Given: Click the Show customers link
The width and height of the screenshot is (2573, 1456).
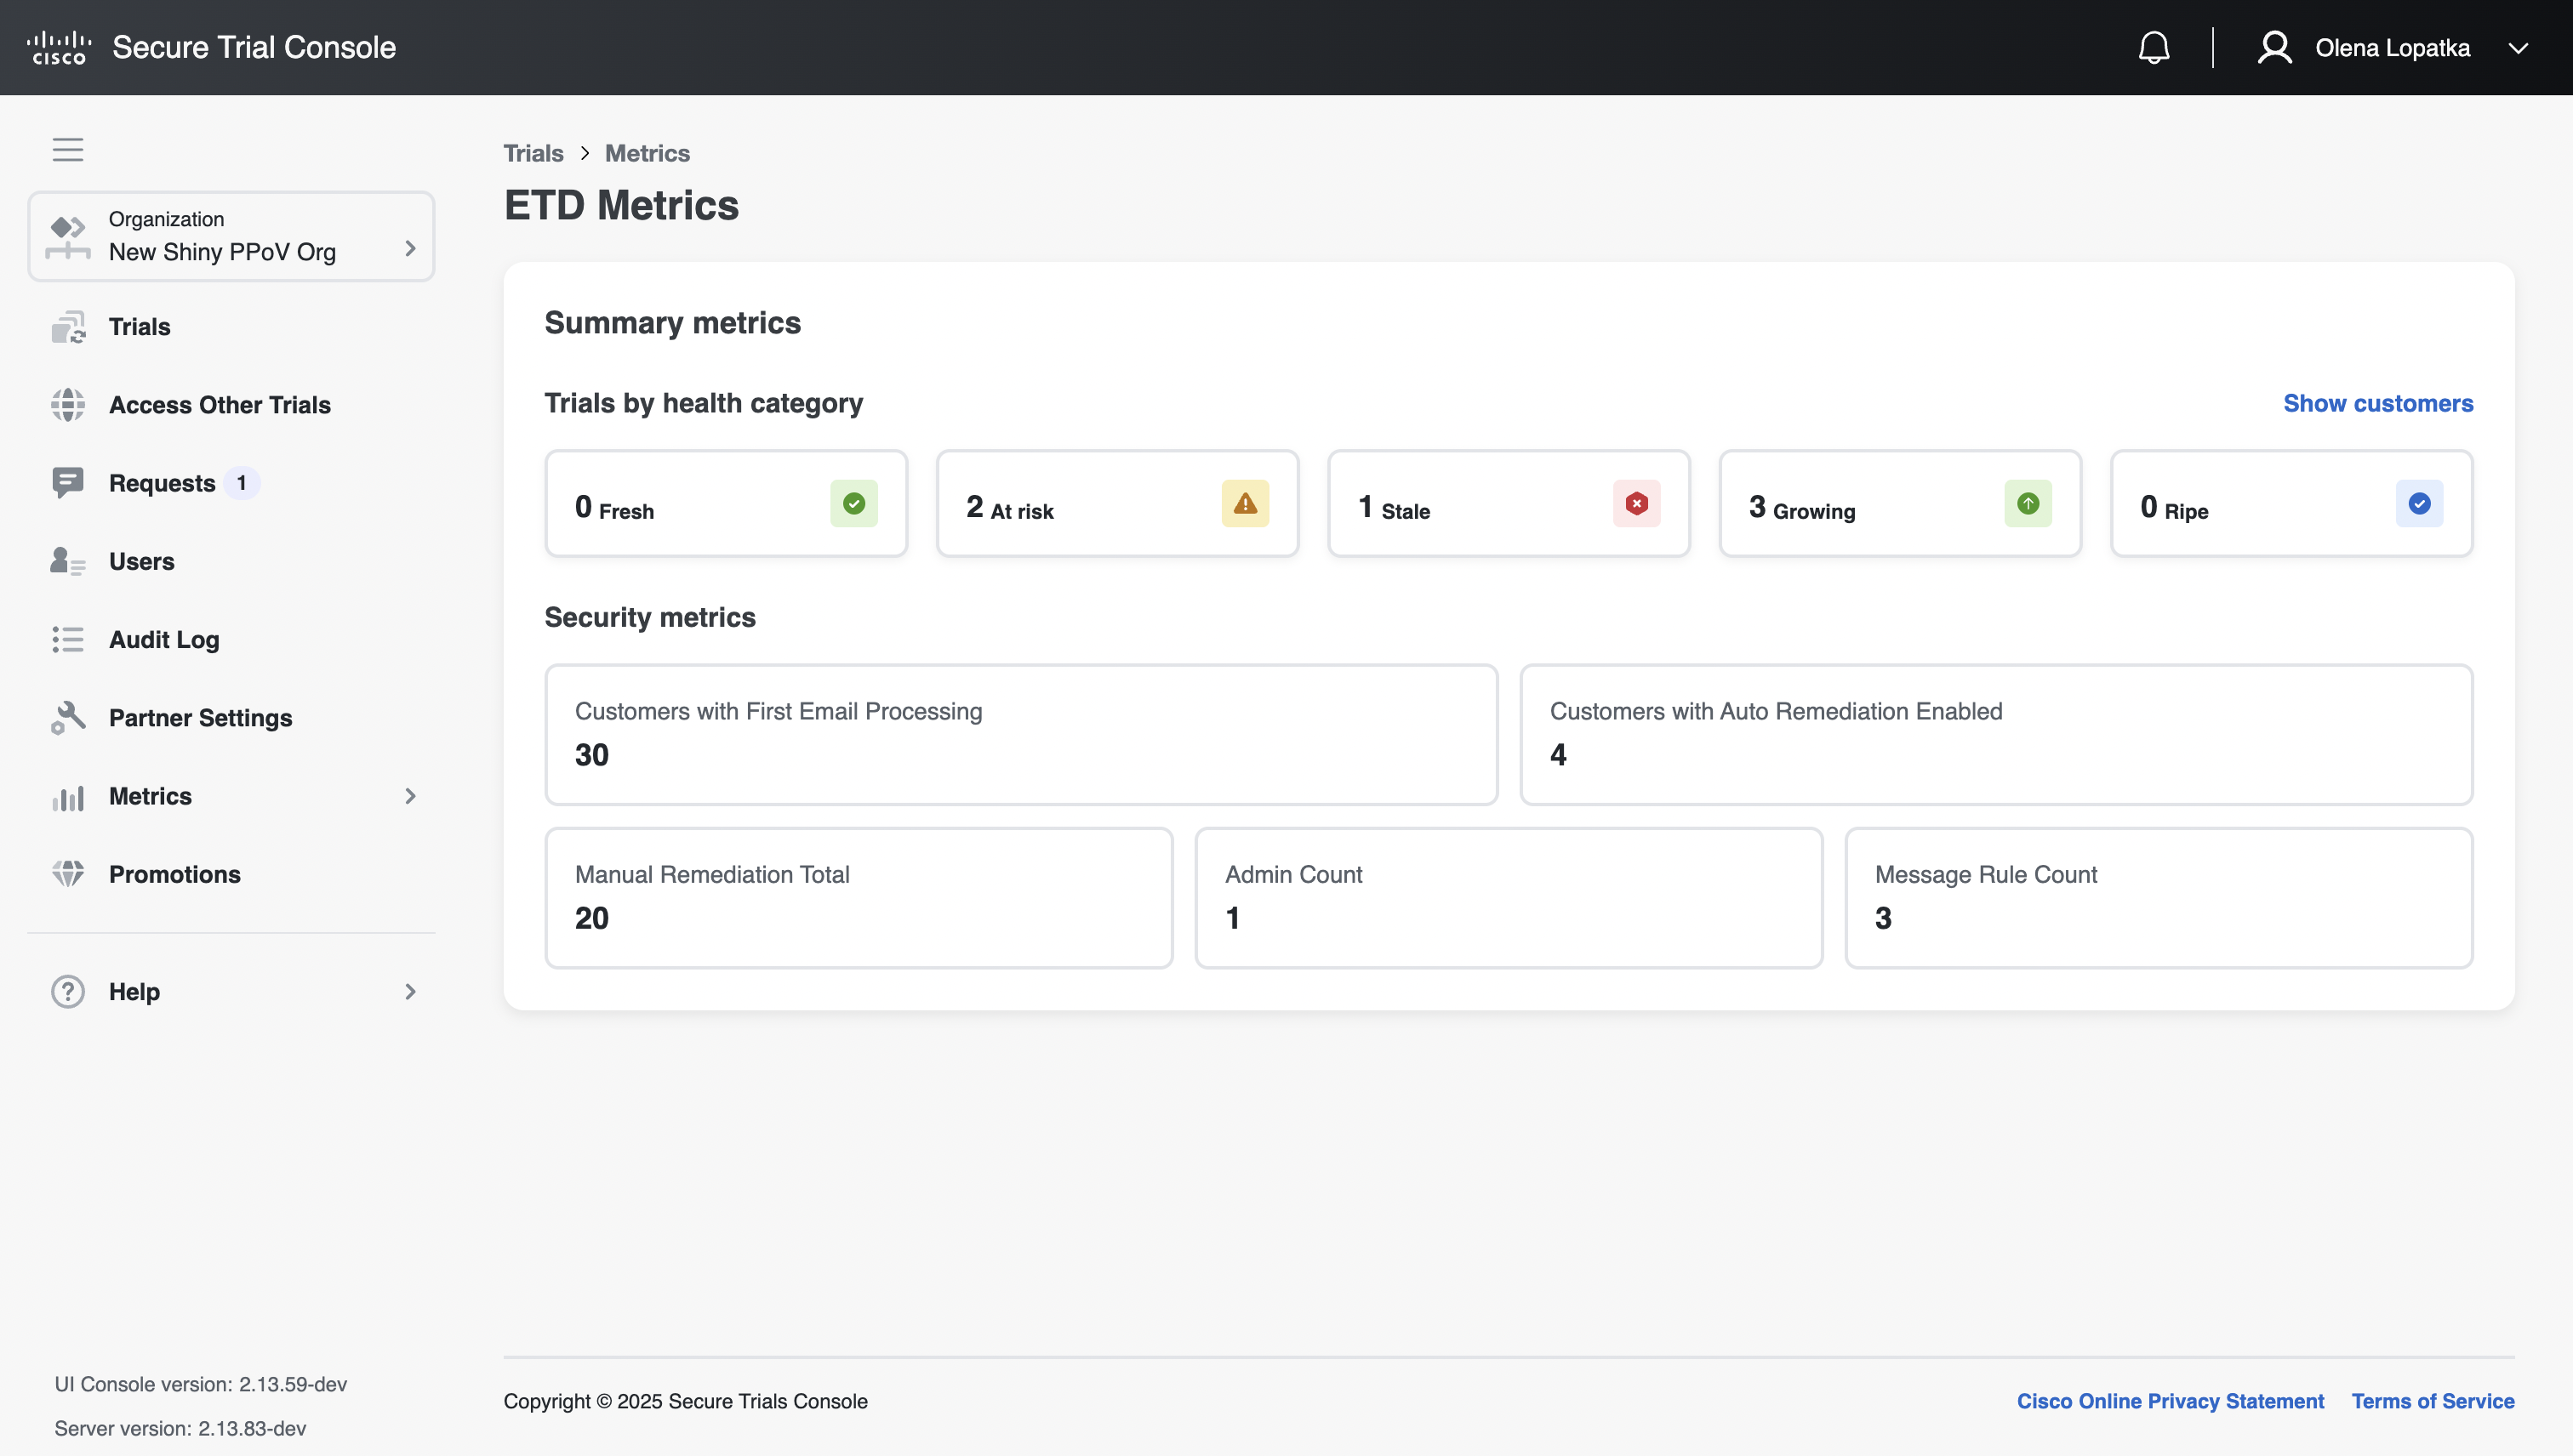Looking at the screenshot, I should click(x=2378, y=403).
